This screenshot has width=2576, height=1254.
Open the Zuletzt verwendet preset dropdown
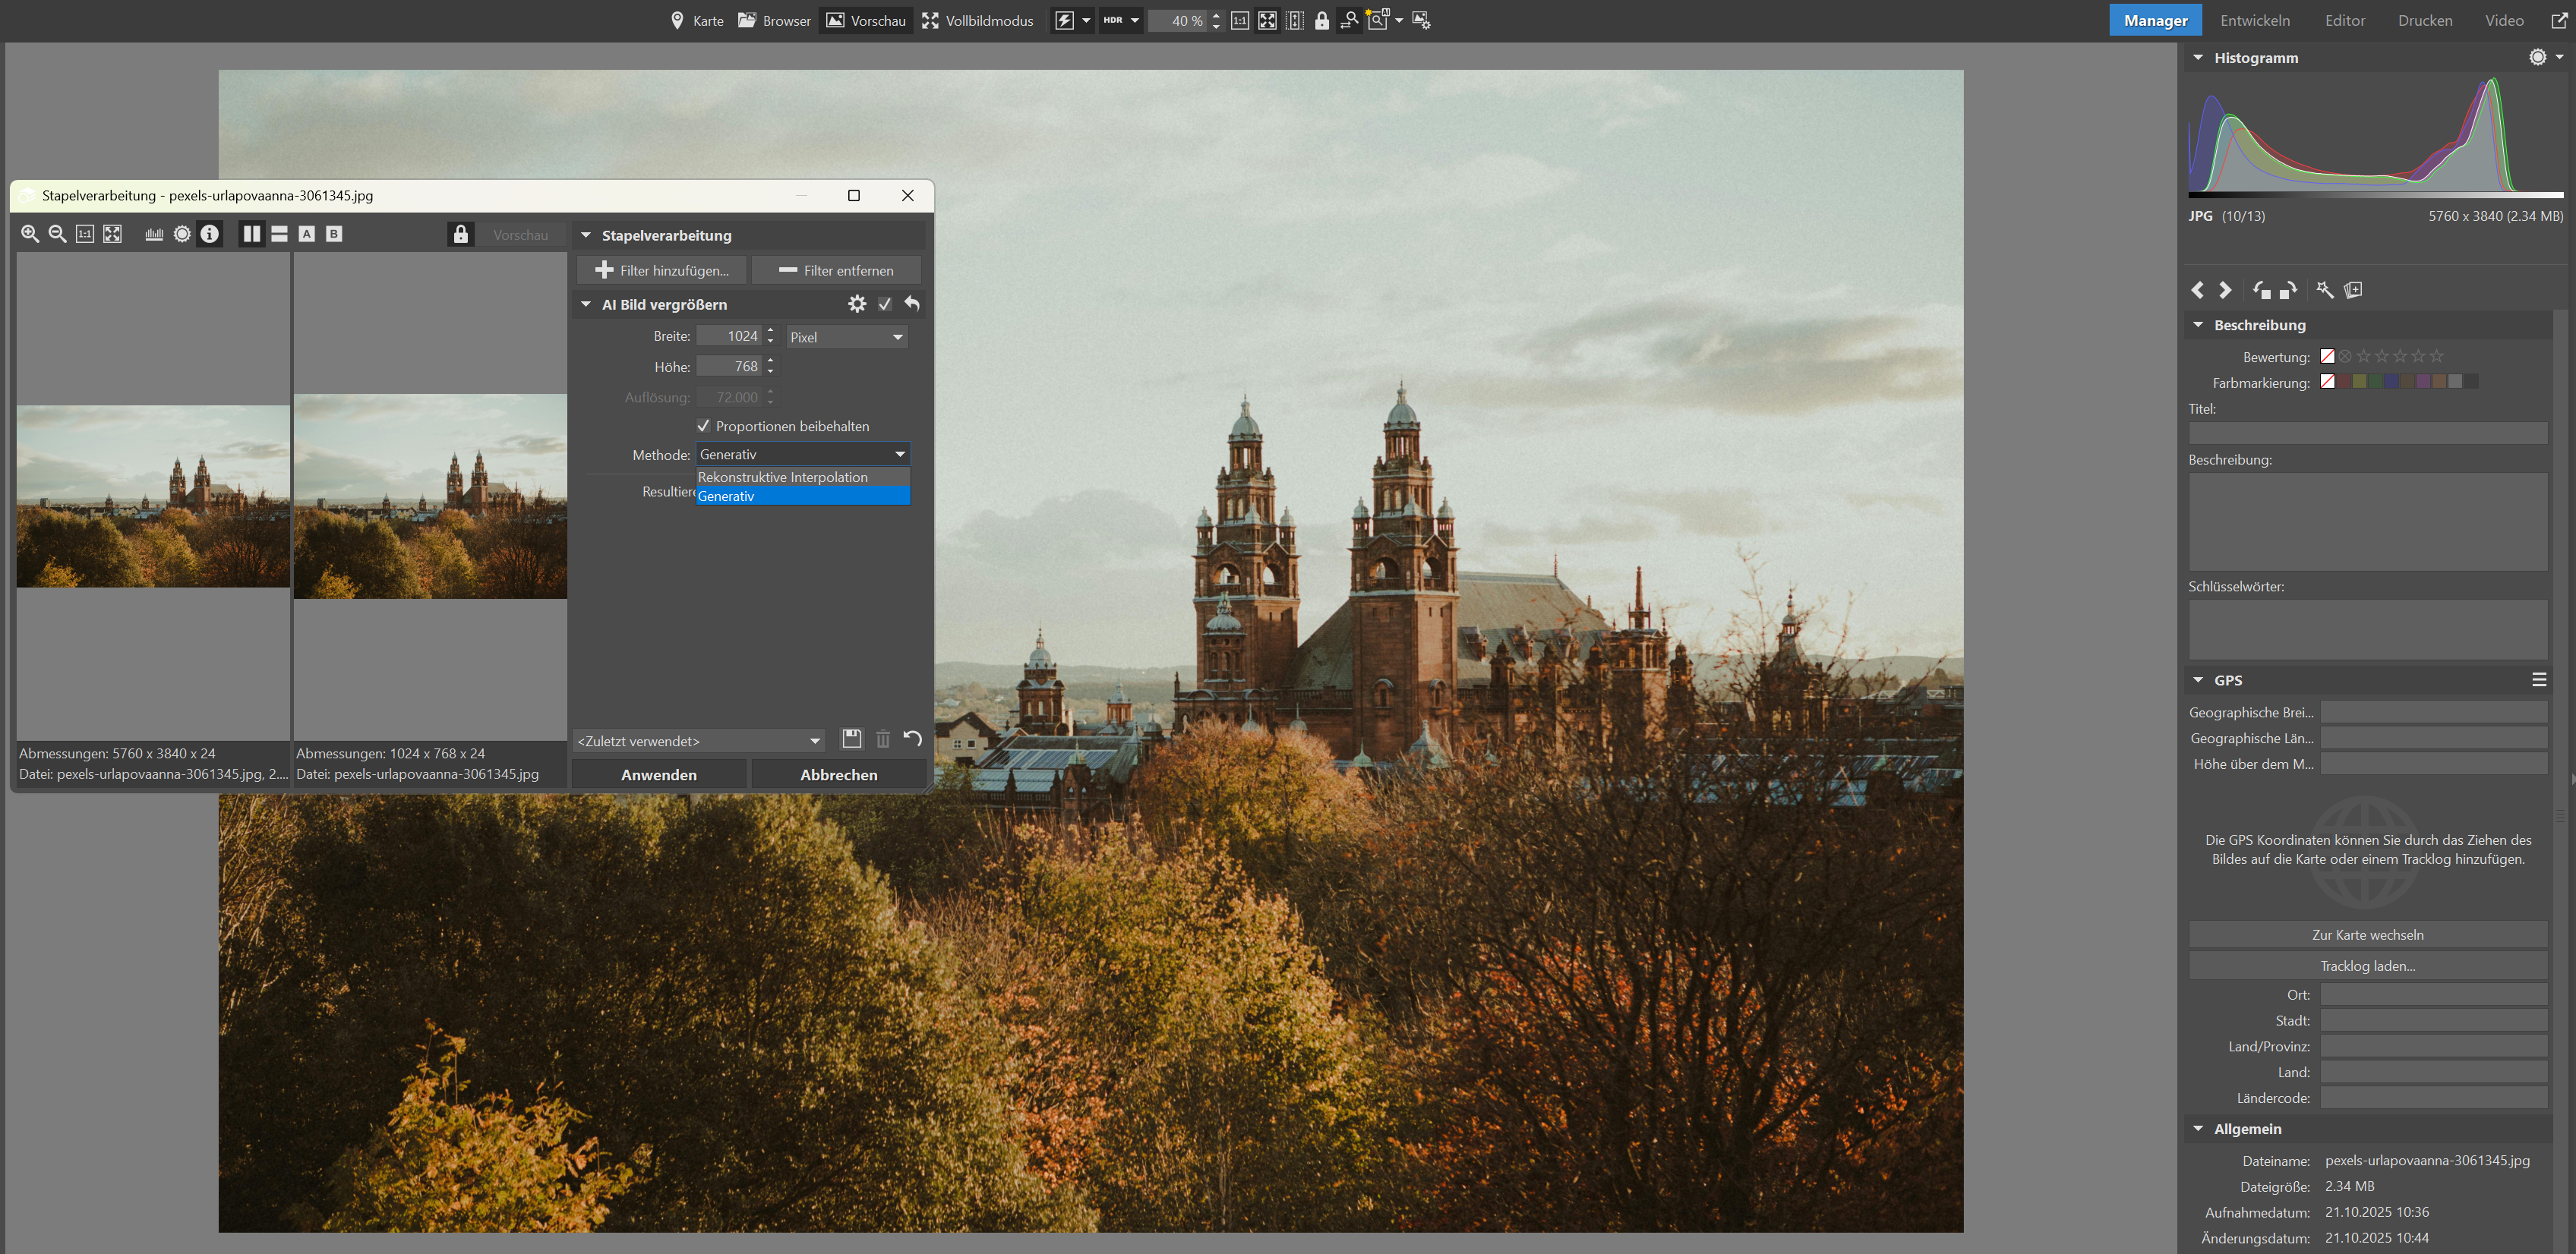pos(699,740)
